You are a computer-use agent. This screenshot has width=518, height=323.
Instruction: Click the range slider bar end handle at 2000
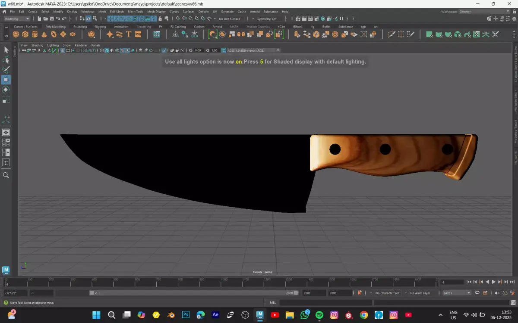296,293
